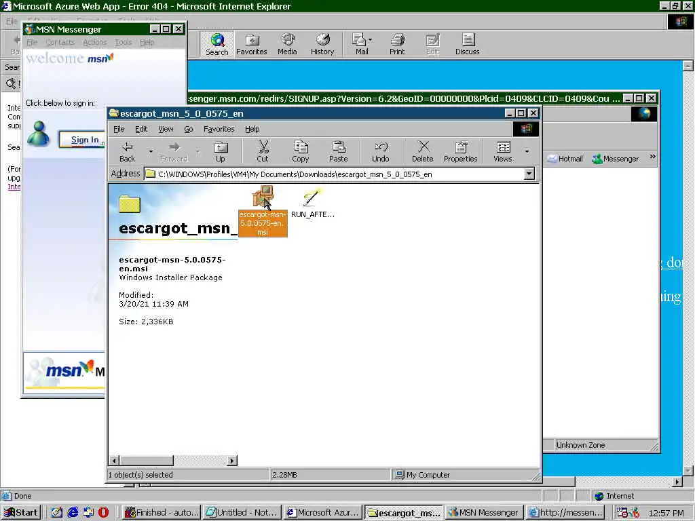Undo the last action in Explorer
The height and width of the screenshot is (521, 695).
(380, 151)
